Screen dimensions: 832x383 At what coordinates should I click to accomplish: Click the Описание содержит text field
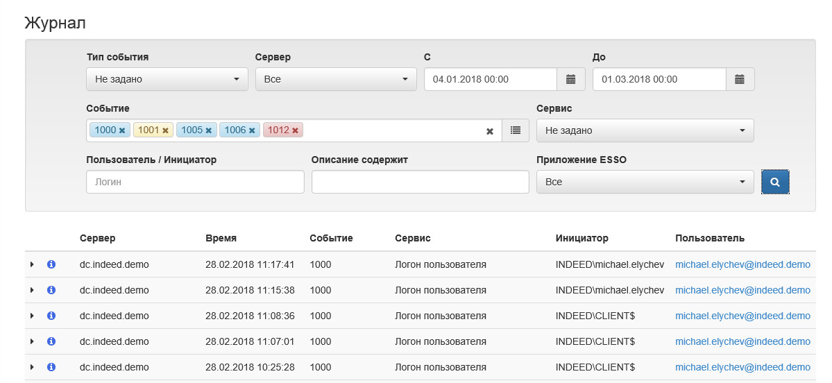coord(420,182)
